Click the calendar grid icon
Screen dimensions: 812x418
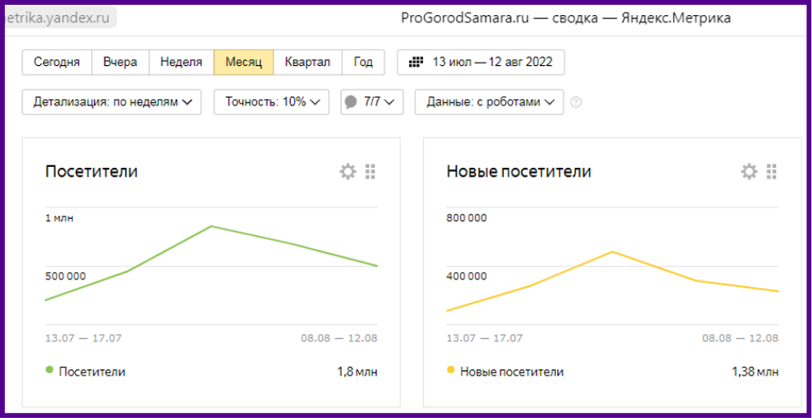point(416,62)
